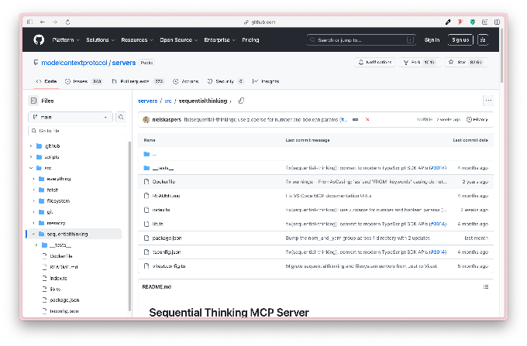The width and height of the screenshot is (527, 346).
Task: Open the pen extension icon in toolbar
Action: click(448, 22)
